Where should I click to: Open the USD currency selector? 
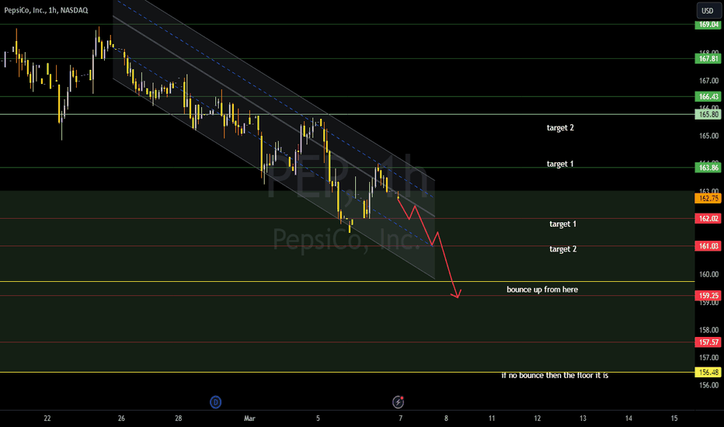tap(708, 11)
